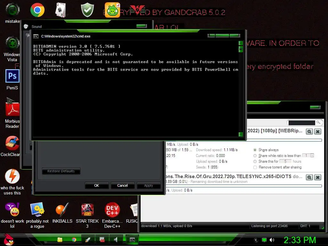Click the 'DHT: 1' status entry
The width and height of the screenshot is (328, 246).
[305, 226]
